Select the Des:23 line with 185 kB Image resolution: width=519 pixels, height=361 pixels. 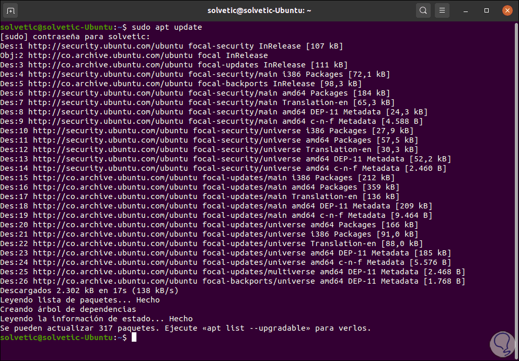coord(226,253)
